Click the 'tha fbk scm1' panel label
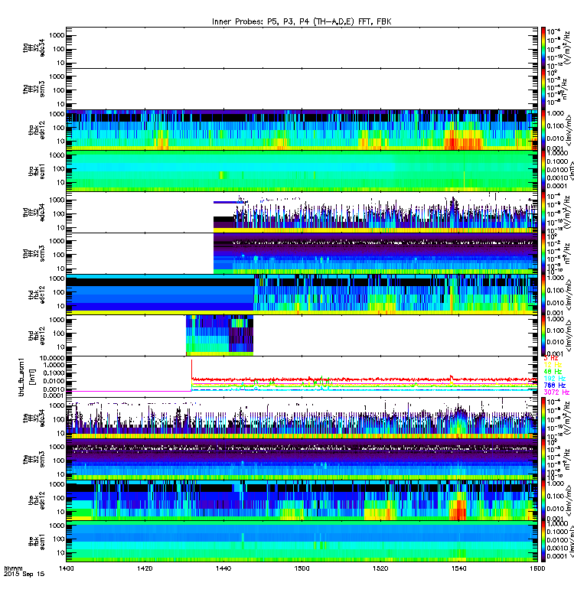This screenshot has height=612, width=574. click(x=37, y=171)
